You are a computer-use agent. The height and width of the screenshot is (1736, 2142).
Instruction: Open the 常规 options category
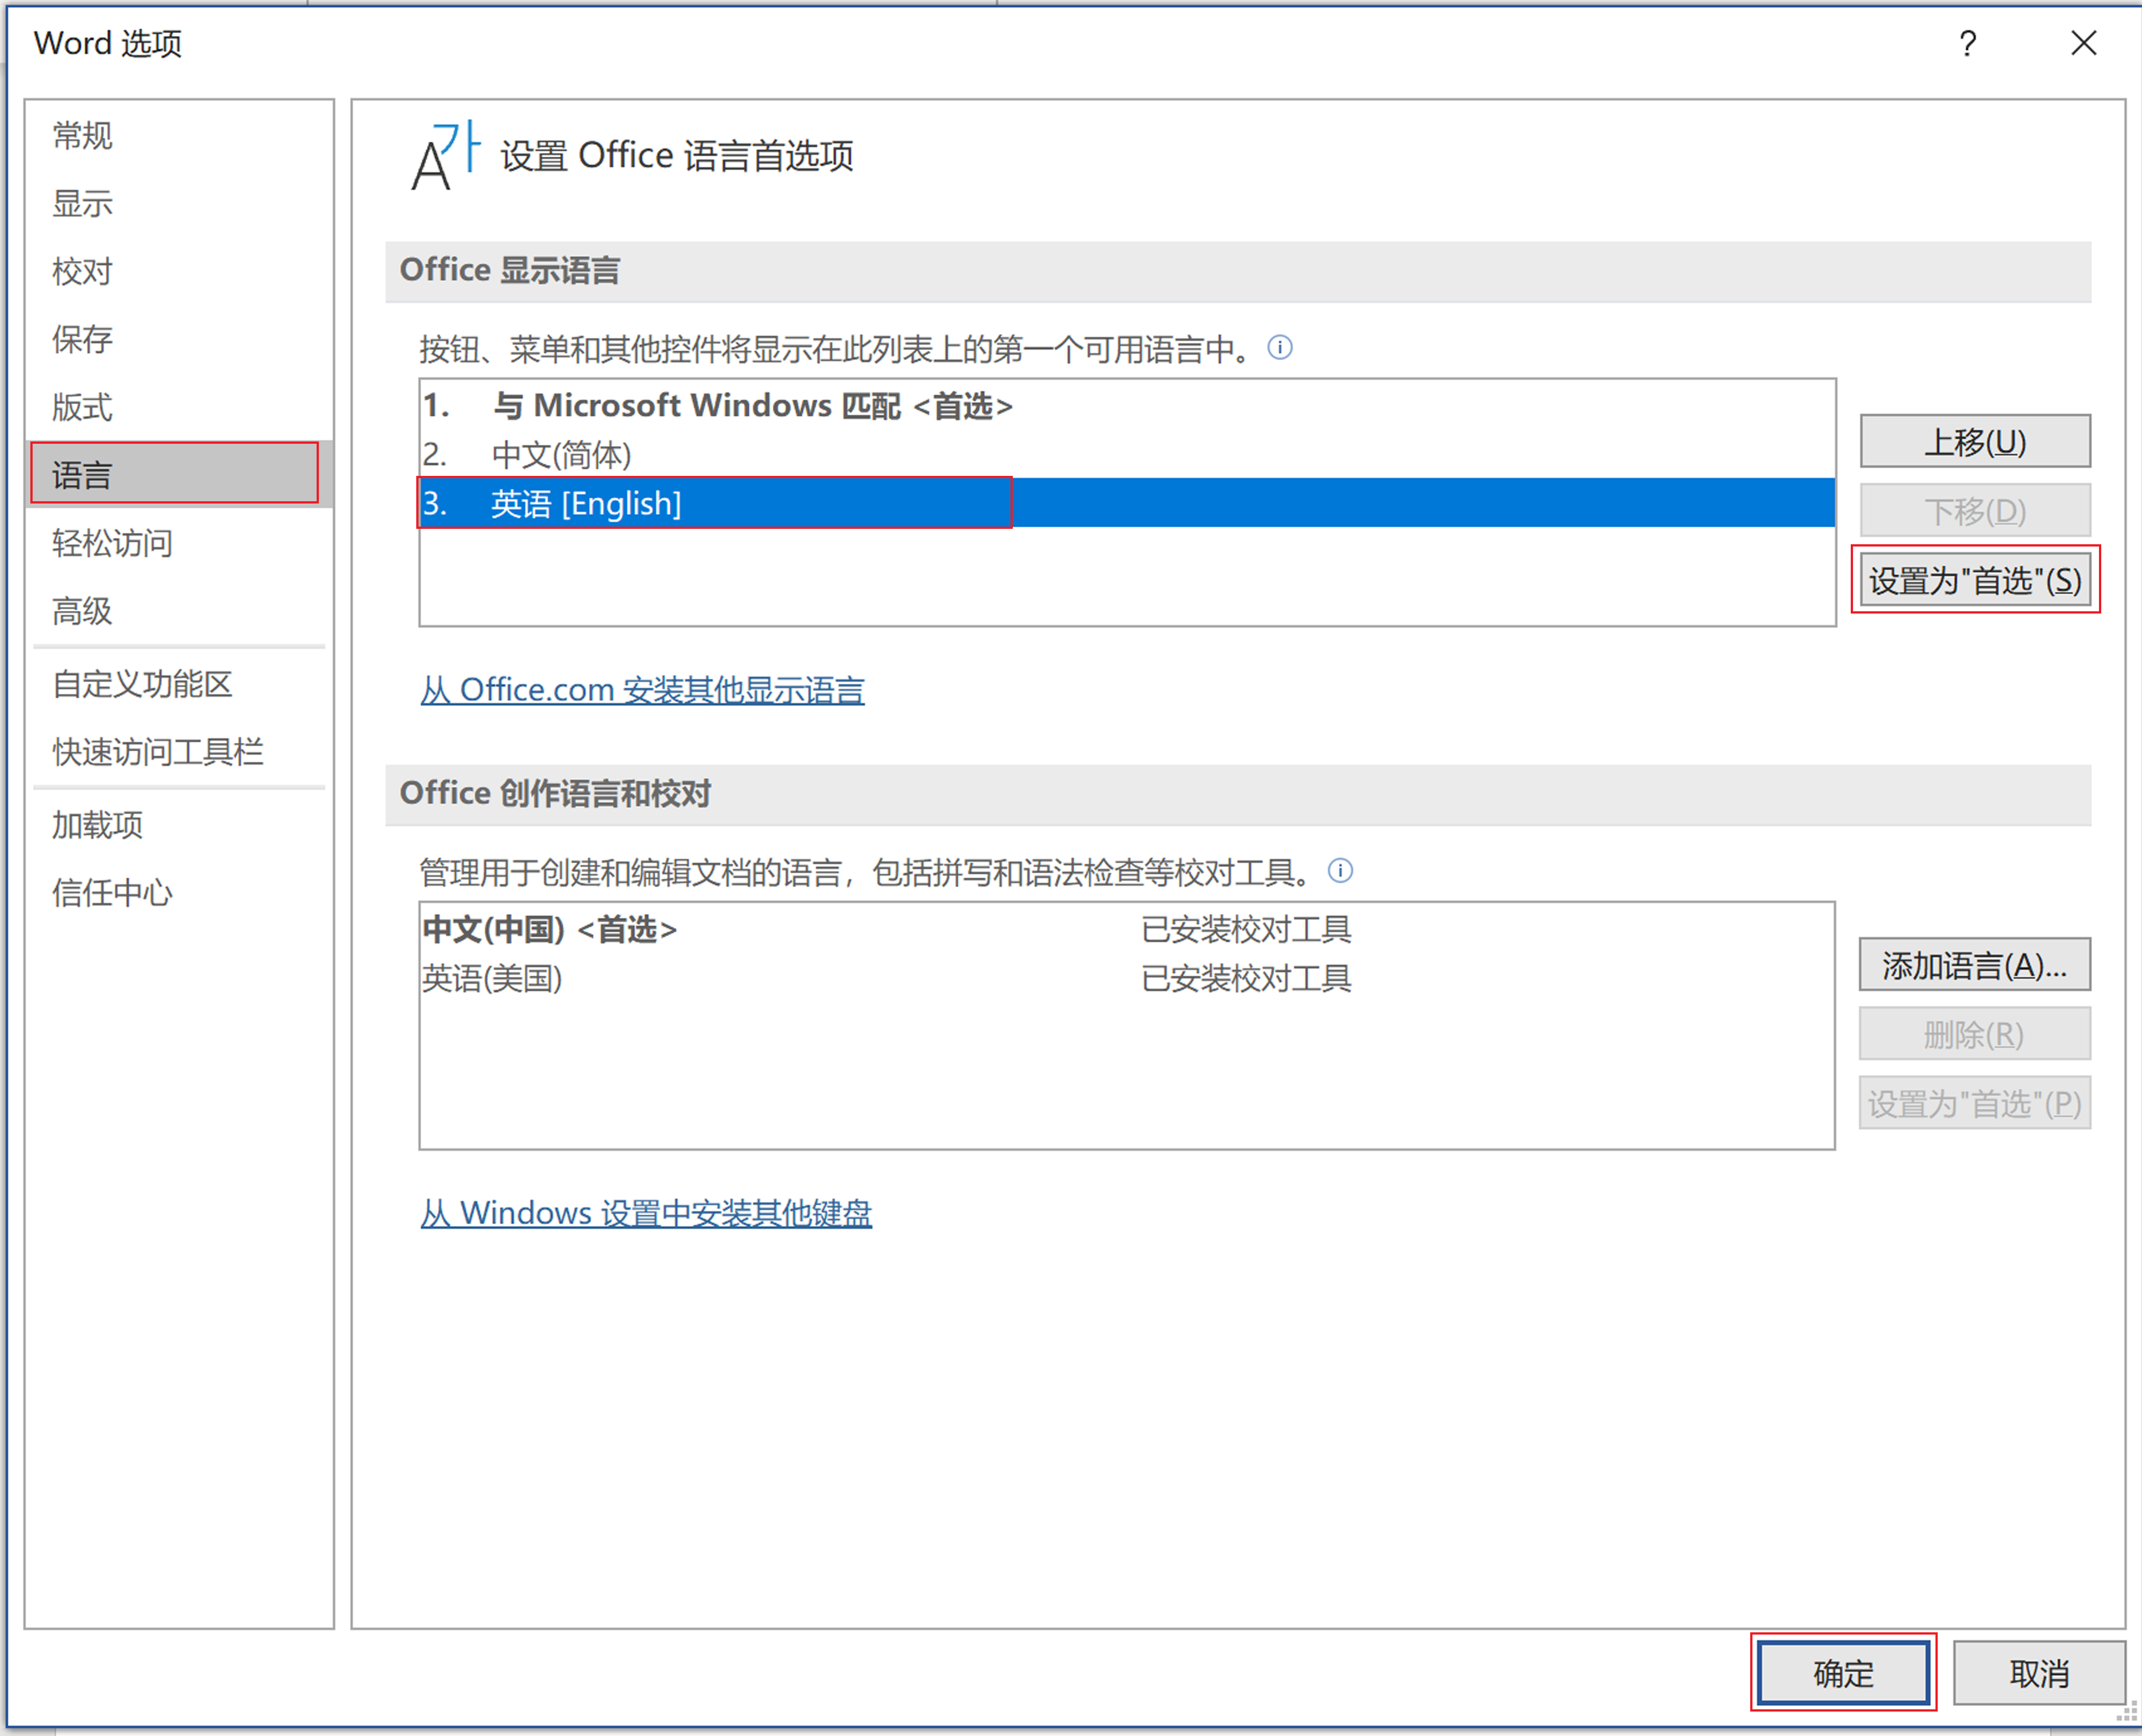pyautogui.click(x=82, y=135)
